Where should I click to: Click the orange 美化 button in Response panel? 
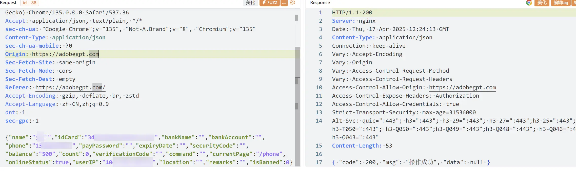point(542,3)
